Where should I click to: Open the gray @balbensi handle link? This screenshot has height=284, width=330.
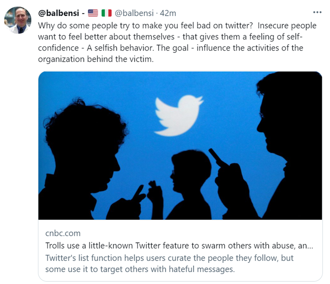click(x=134, y=13)
